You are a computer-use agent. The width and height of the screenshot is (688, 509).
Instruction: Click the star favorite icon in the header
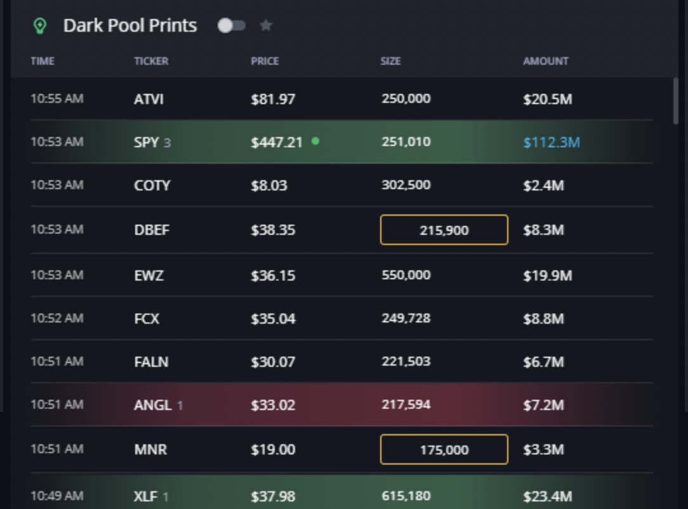266,25
